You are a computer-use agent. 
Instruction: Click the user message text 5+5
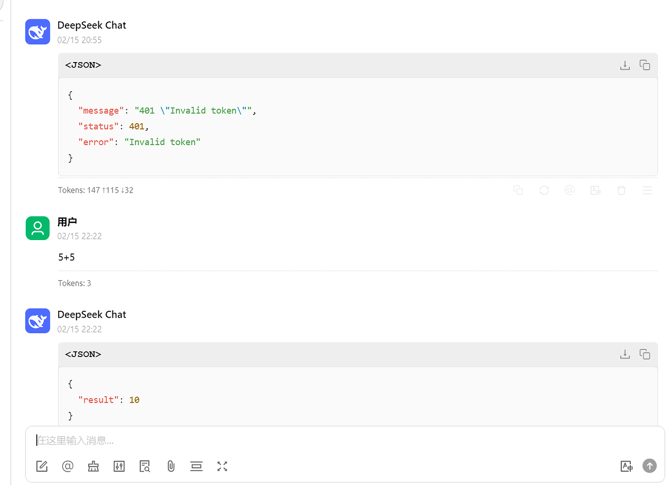pos(66,257)
